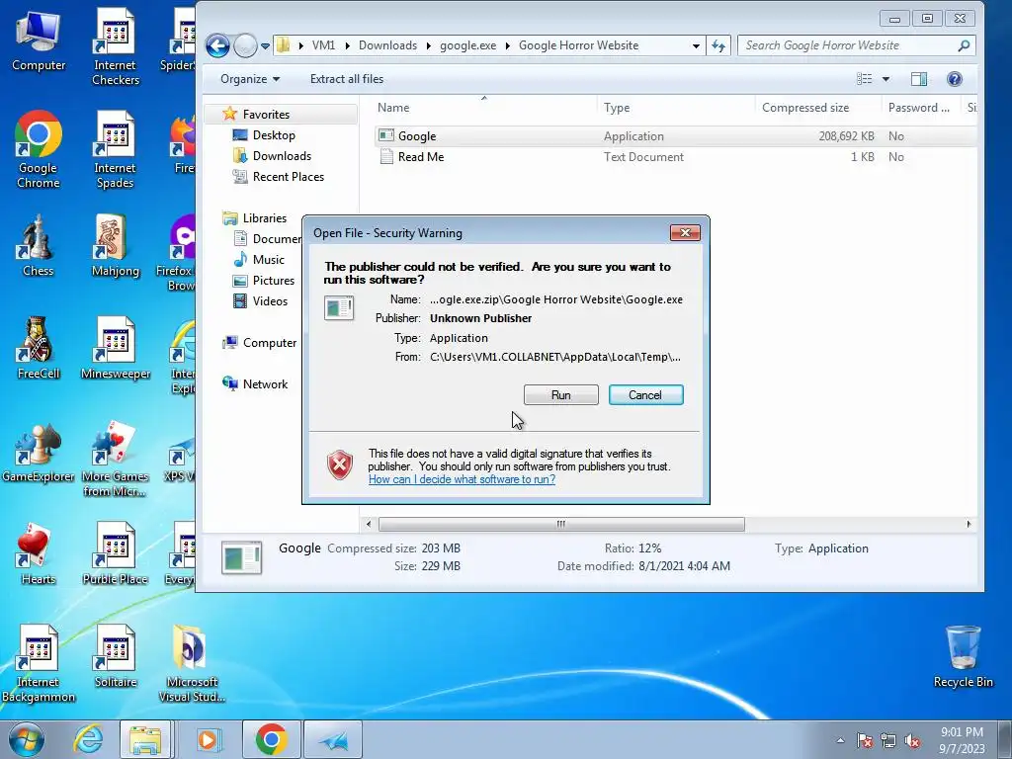Open the Videos library
Image resolution: width=1012 pixels, height=759 pixels.
(270, 300)
